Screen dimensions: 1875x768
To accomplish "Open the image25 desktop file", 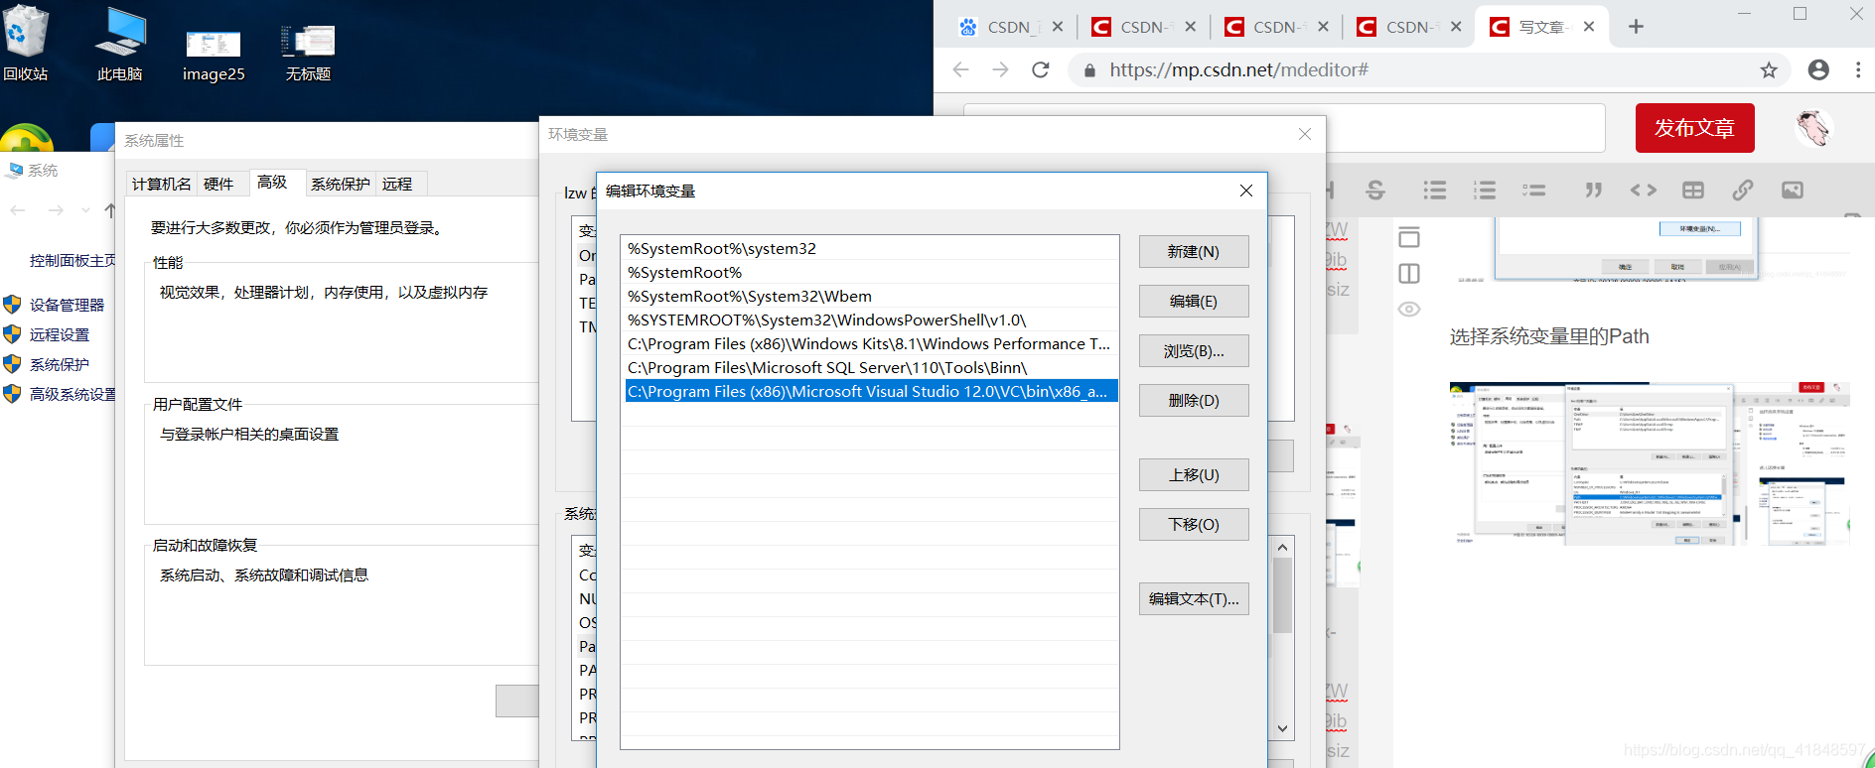I will [x=214, y=55].
